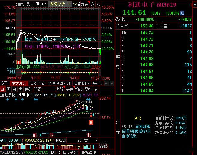Click the 主动大卖 -552 statistic
The height and width of the screenshot is (155, 197).
[x=28, y=67]
